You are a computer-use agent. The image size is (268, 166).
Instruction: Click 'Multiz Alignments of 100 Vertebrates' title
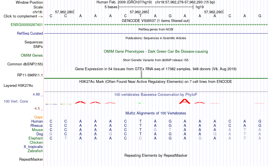[x=156, y=113]
